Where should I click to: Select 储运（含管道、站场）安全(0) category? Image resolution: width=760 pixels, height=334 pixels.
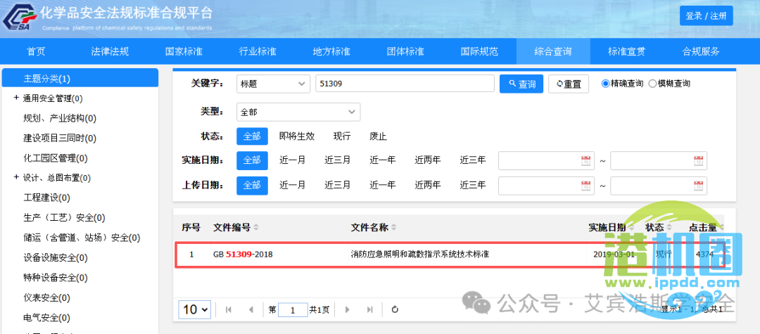click(82, 238)
